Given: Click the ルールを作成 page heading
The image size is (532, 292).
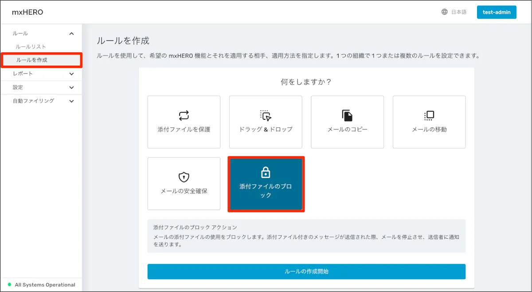Looking at the screenshot, I should click(x=123, y=41).
